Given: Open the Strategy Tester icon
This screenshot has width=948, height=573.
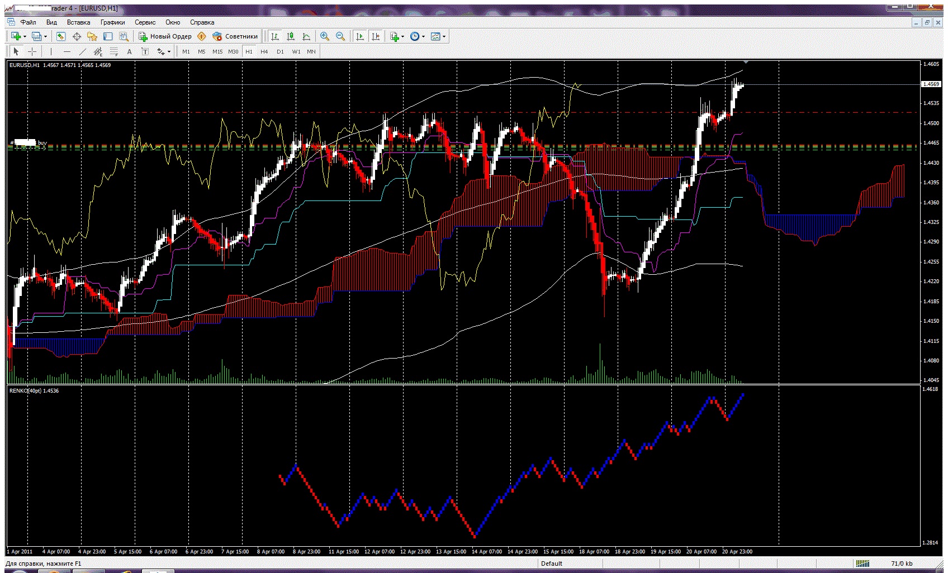Looking at the screenshot, I should (124, 36).
